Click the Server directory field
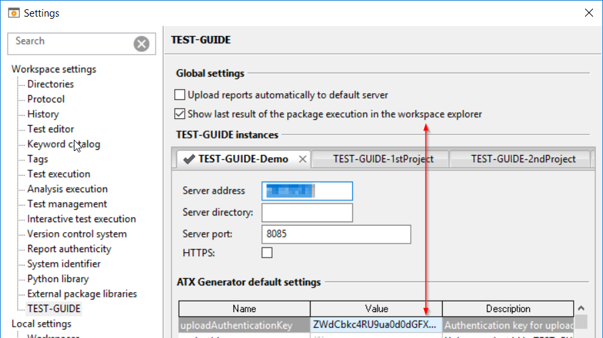 pos(307,212)
